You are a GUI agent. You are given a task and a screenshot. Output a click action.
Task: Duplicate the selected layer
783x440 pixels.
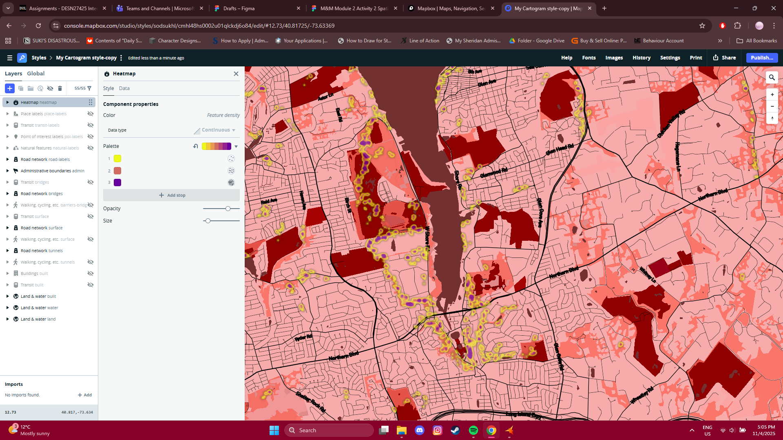20,88
